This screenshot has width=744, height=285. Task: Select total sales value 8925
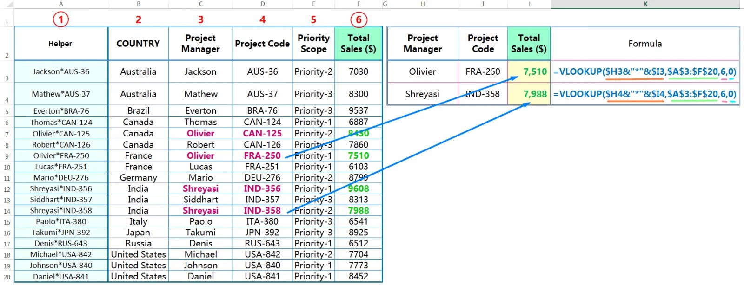coord(359,233)
